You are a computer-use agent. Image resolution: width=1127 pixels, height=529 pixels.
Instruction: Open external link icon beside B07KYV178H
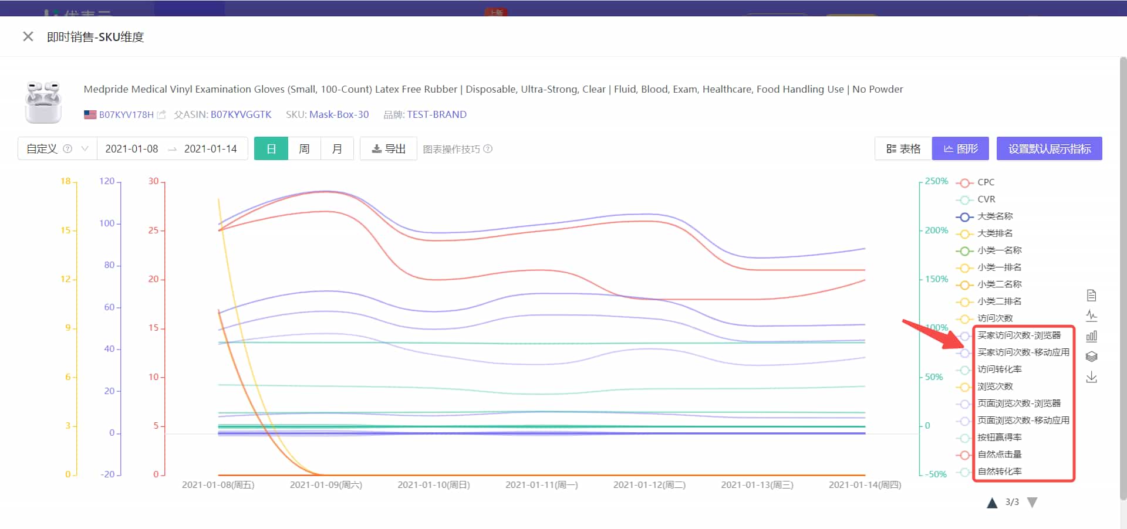tap(161, 115)
